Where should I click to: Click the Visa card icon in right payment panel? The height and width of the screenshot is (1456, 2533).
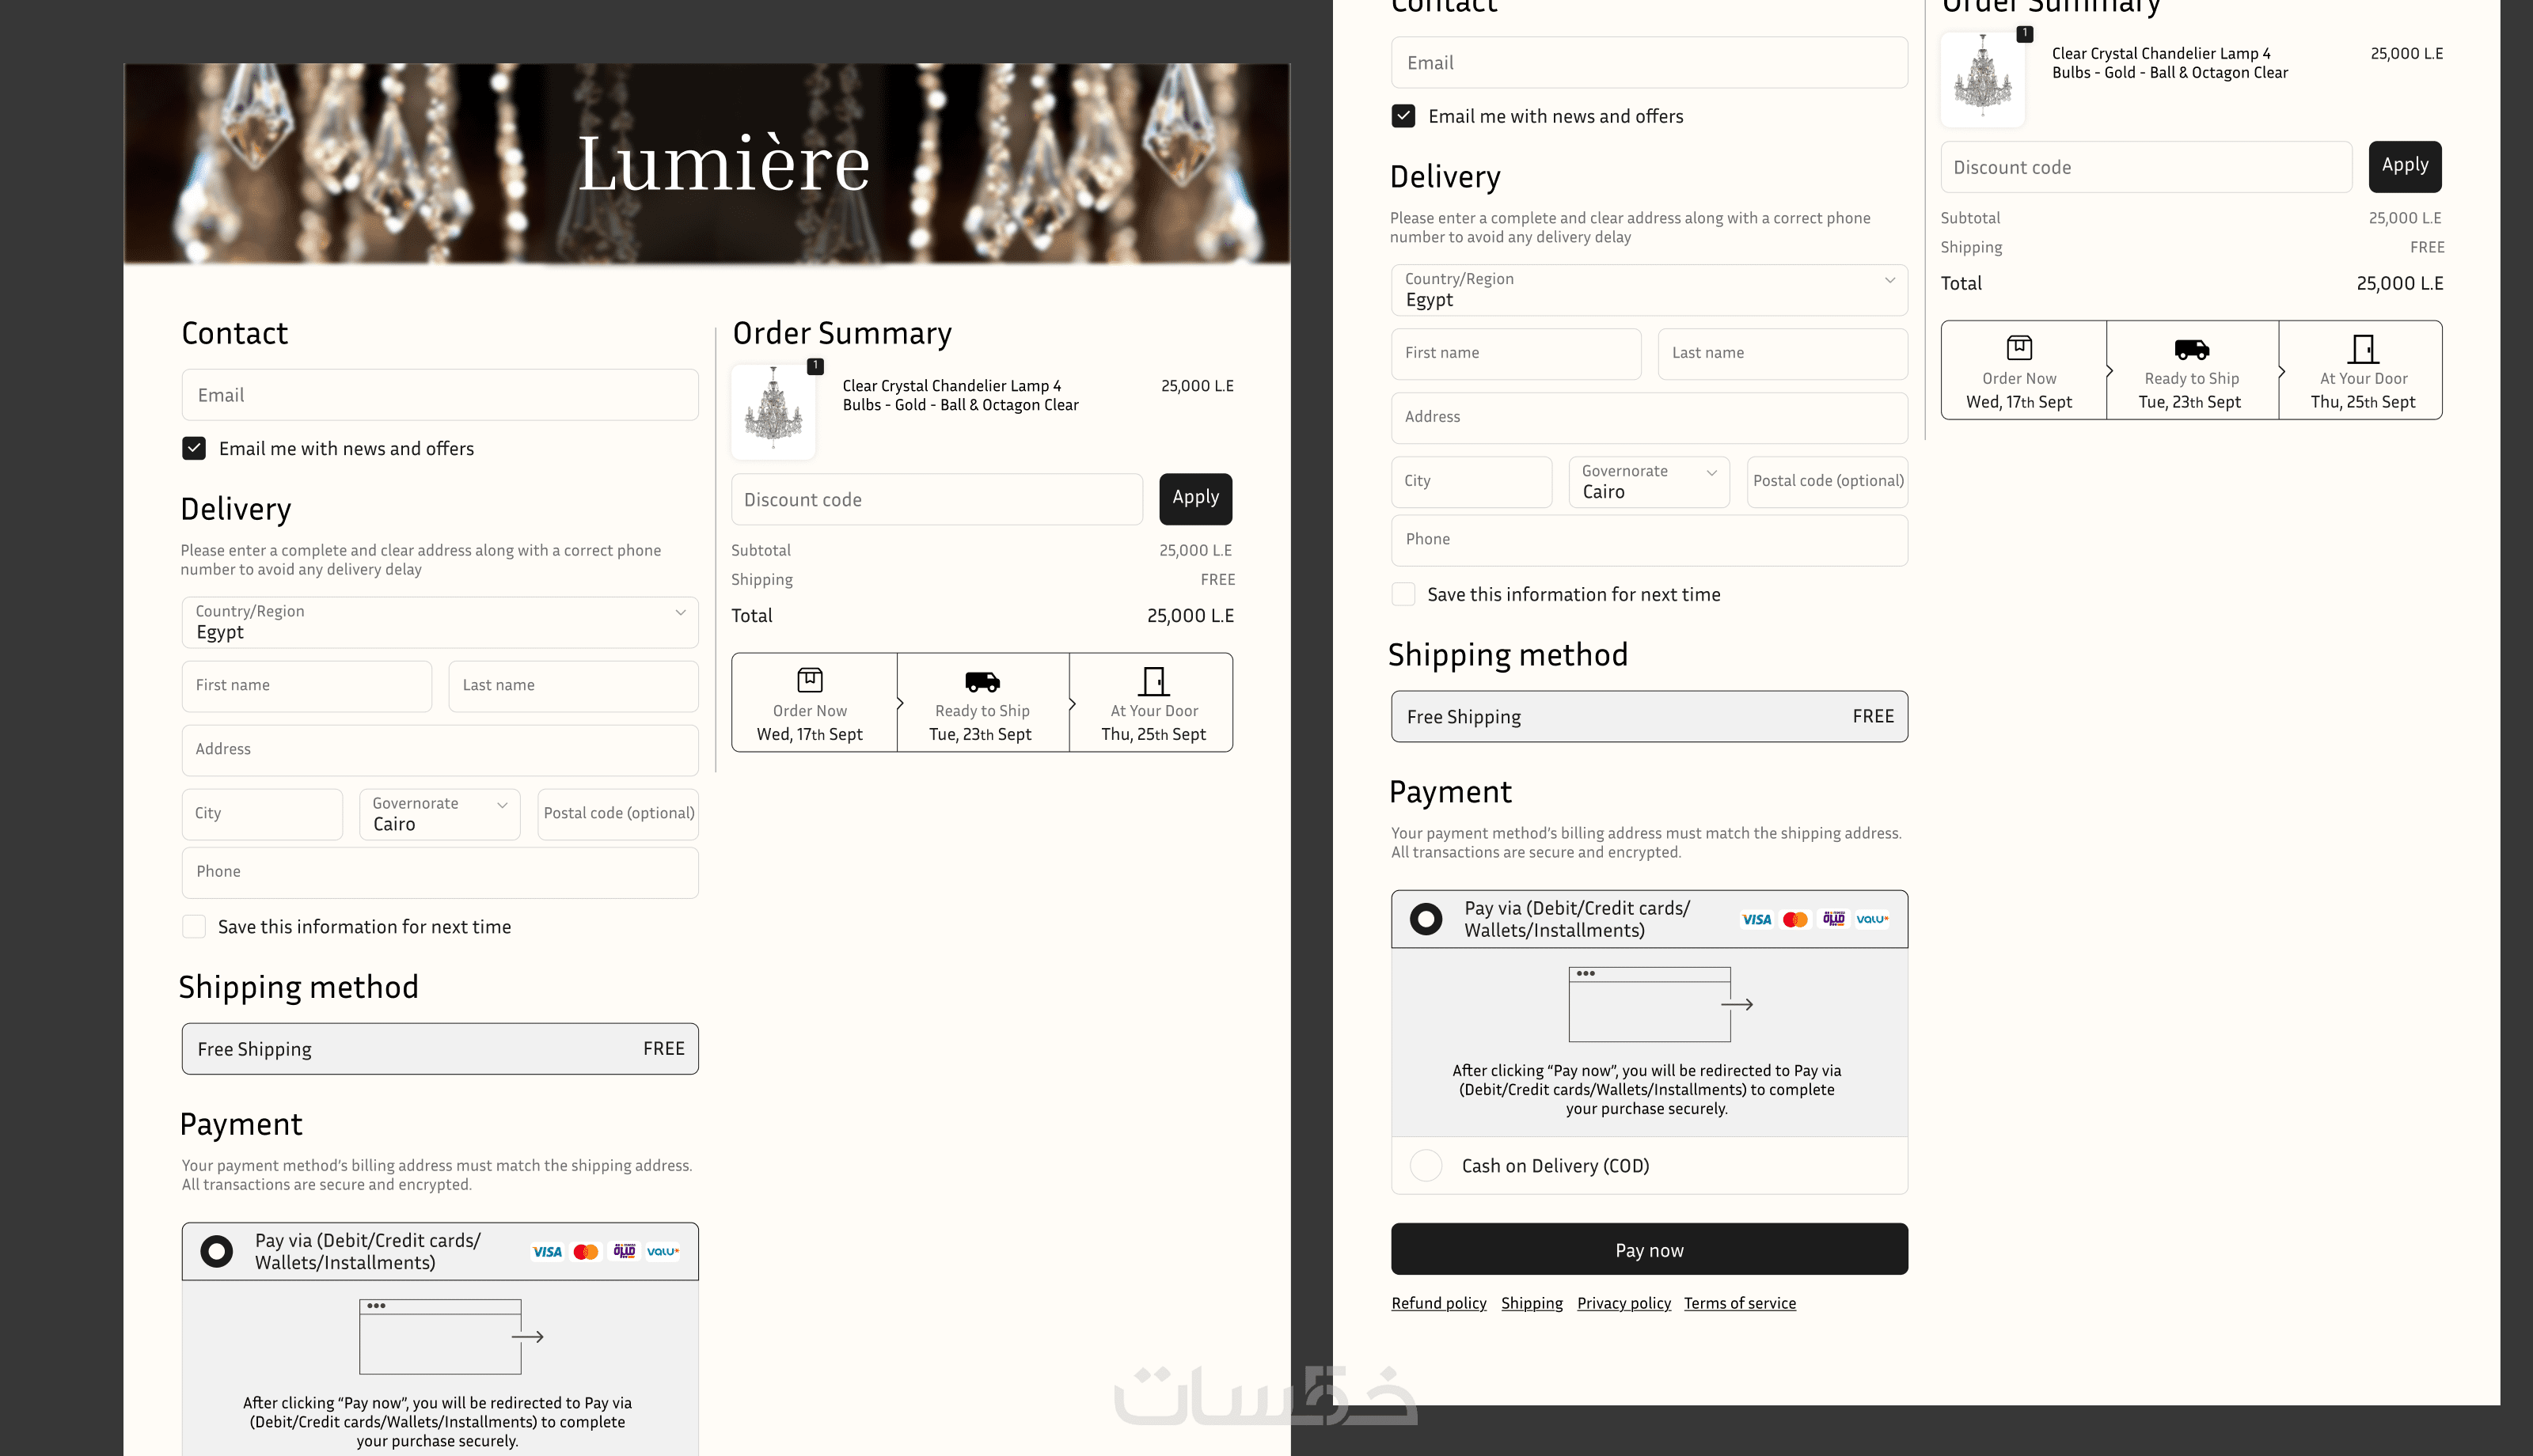tap(1756, 919)
